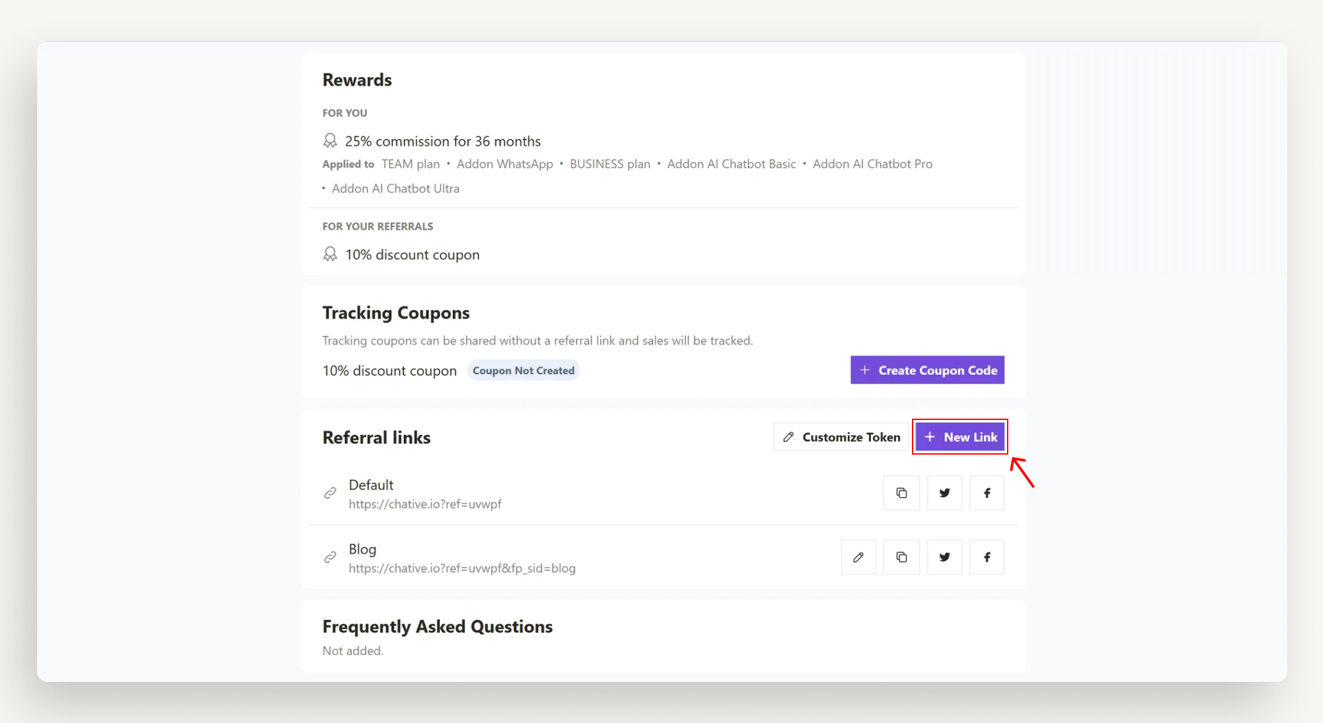Edit the Blog referral link
The width and height of the screenshot is (1323, 723).
(858, 557)
